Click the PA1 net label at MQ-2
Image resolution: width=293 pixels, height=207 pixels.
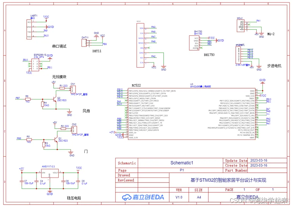coord(258,21)
